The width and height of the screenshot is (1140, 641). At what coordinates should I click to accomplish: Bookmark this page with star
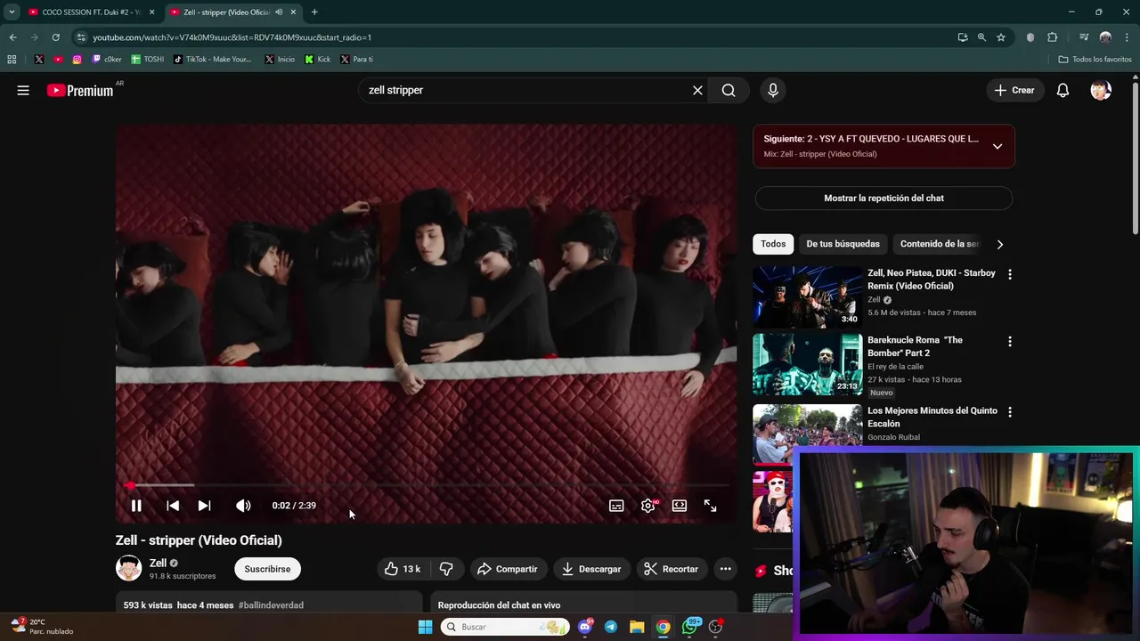[1001, 37]
